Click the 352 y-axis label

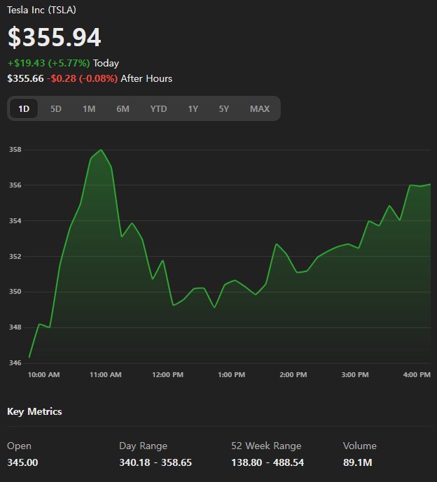[15, 256]
